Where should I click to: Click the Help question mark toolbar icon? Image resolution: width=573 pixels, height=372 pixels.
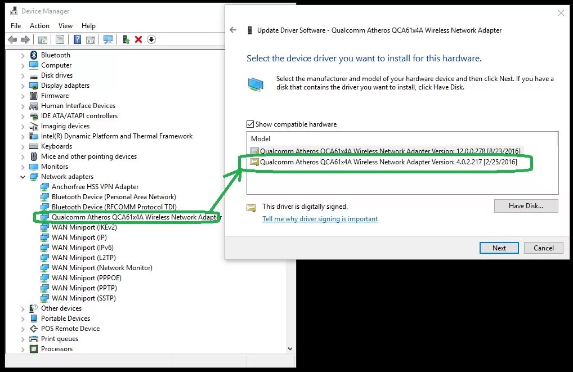point(77,39)
